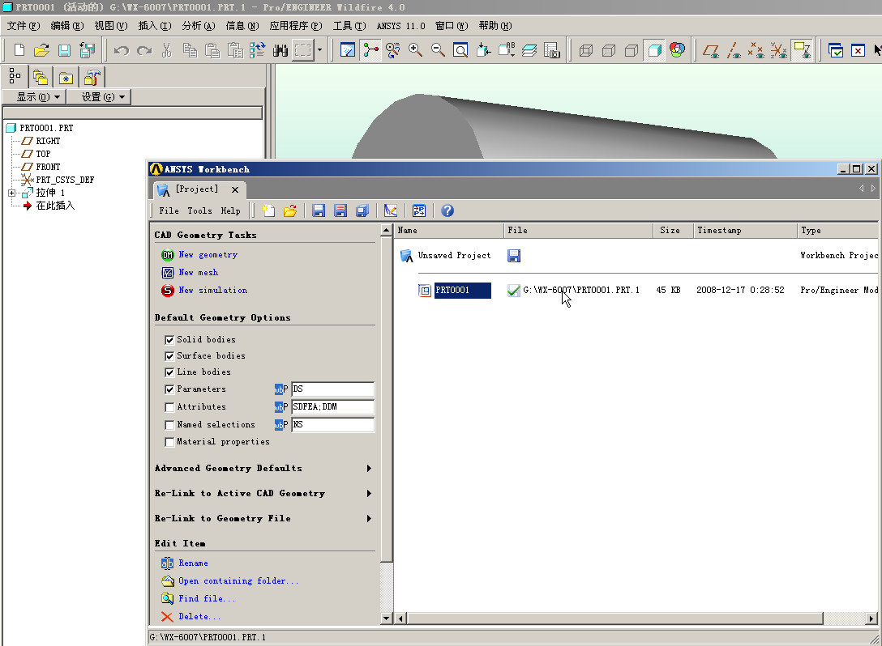This screenshot has height=646, width=882.
Task: Toggle datum points display icon
Action: pos(756,50)
